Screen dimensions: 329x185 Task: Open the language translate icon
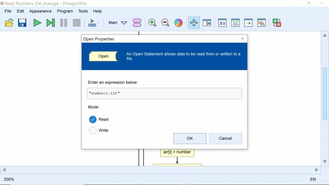(x=277, y=23)
